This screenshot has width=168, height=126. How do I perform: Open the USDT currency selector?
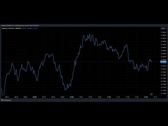(163, 28)
